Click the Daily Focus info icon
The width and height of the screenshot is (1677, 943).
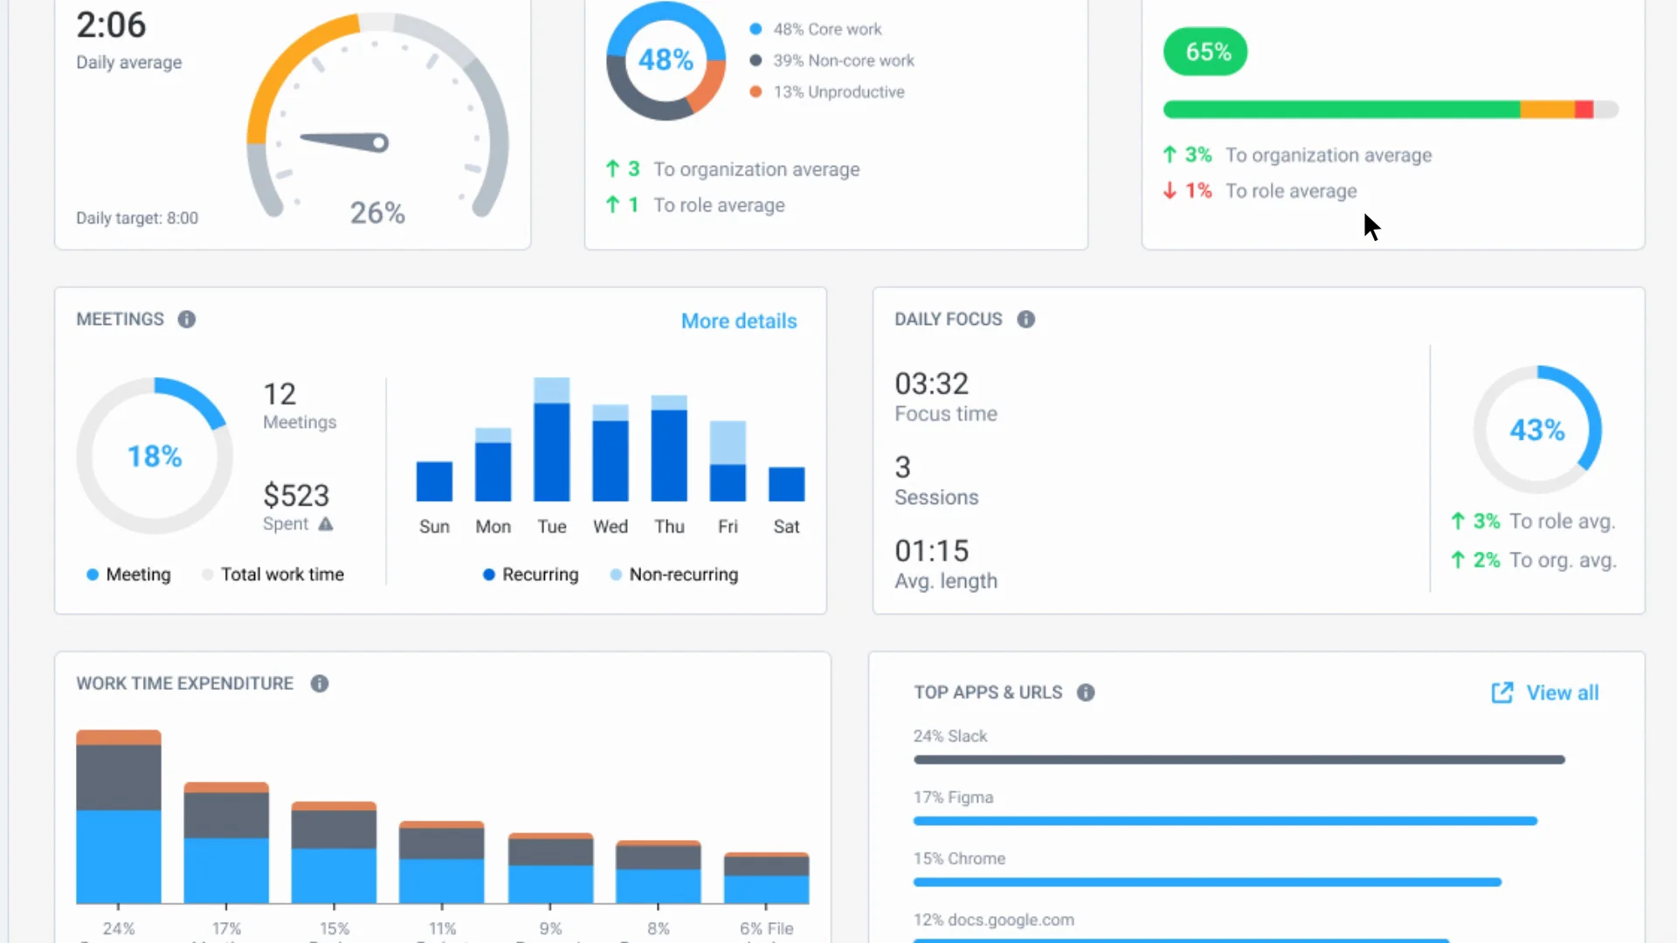pos(1026,320)
